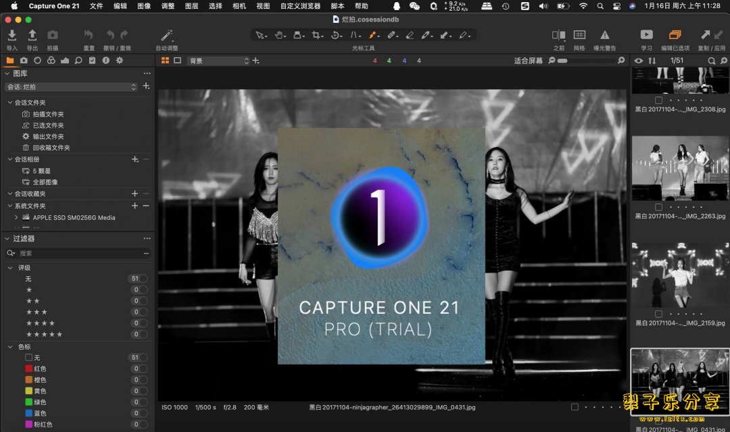Collapse the 评级 rating section
This screenshot has height=432, width=730.
coord(9,268)
